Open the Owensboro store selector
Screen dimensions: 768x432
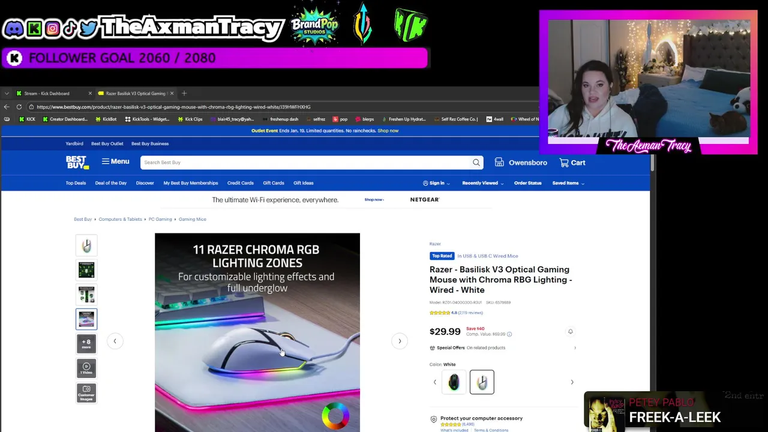(521, 162)
